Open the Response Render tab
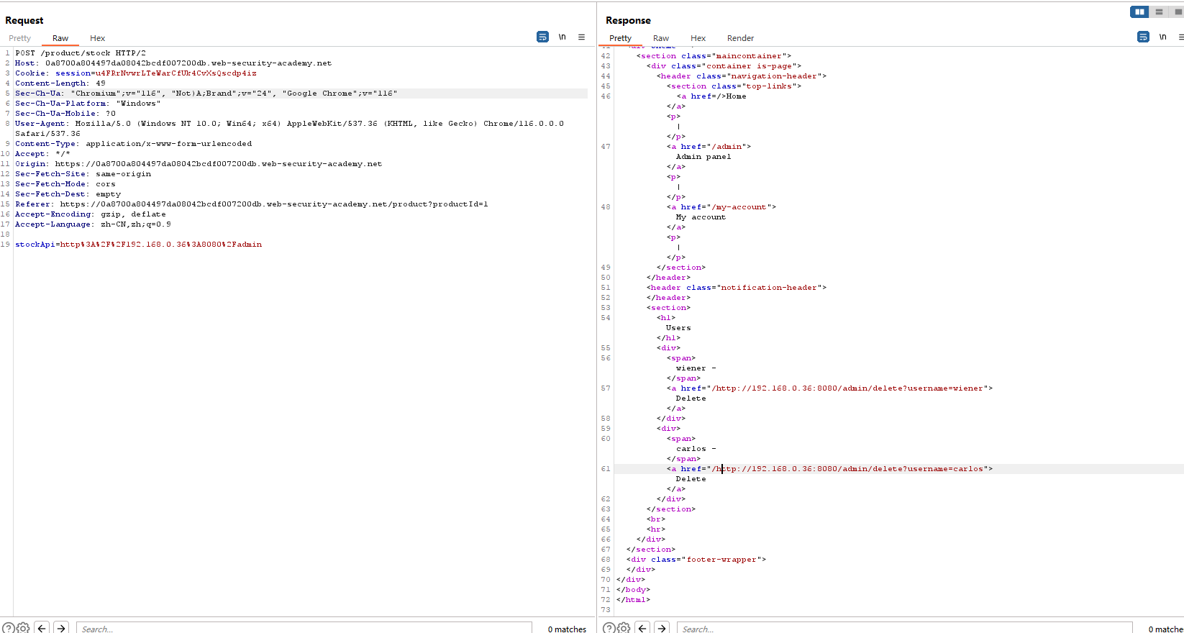The image size is (1184, 633). [x=740, y=38]
